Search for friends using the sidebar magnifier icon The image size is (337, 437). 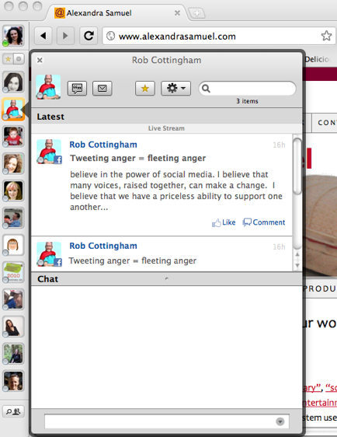click(13, 411)
